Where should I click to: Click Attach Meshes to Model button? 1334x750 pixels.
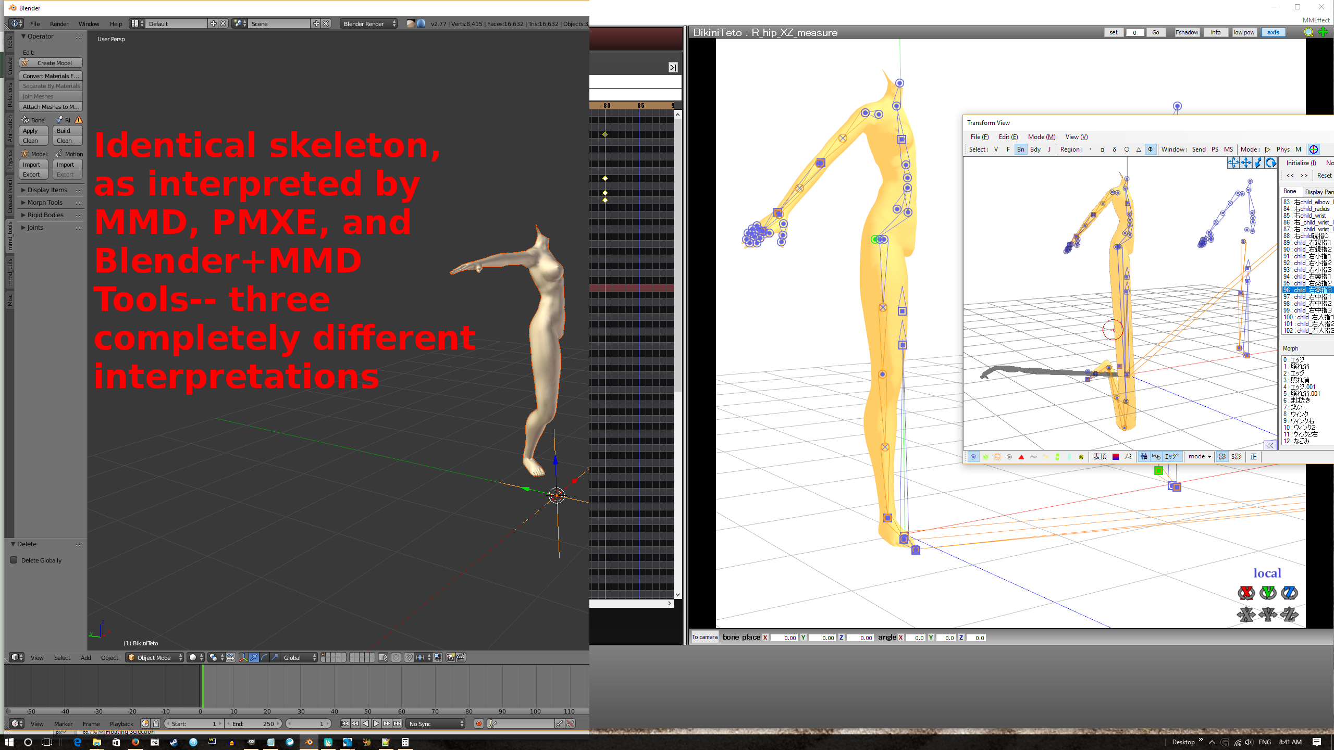pos(51,107)
